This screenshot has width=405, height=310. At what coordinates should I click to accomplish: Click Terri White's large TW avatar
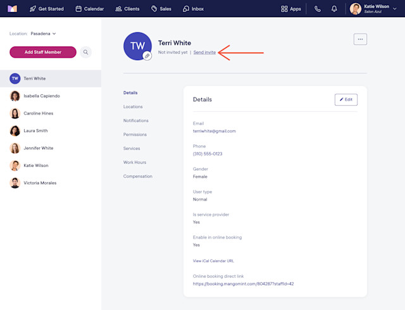[x=137, y=46]
